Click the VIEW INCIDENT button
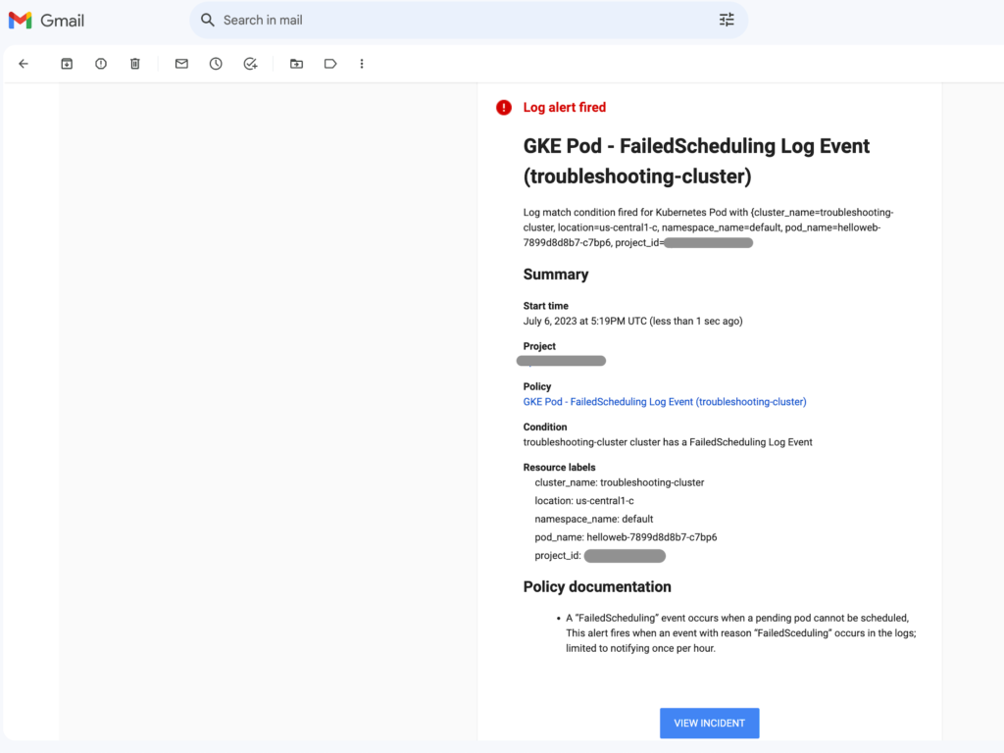 point(709,723)
